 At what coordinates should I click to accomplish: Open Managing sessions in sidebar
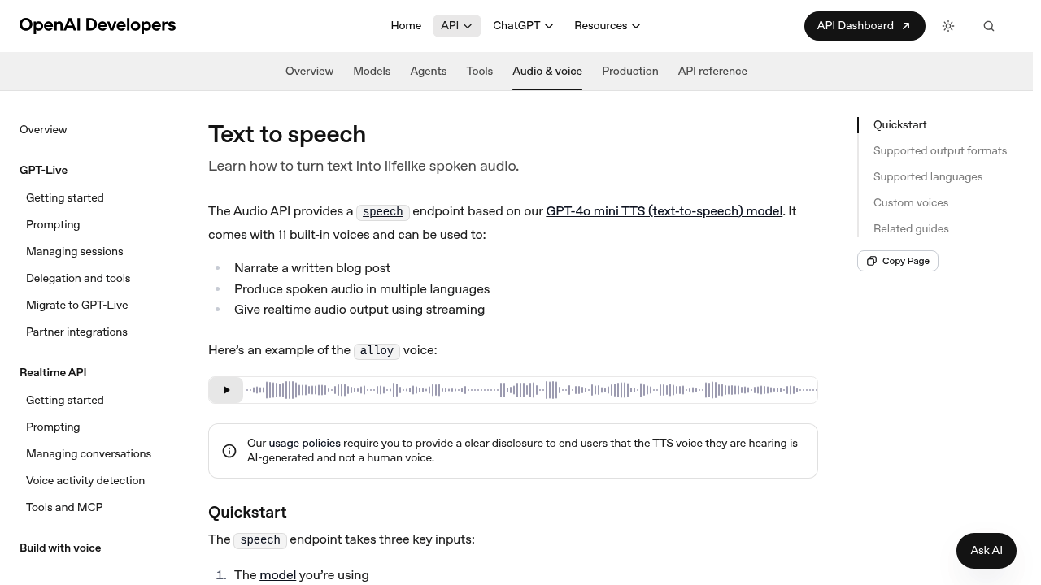point(75,252)
